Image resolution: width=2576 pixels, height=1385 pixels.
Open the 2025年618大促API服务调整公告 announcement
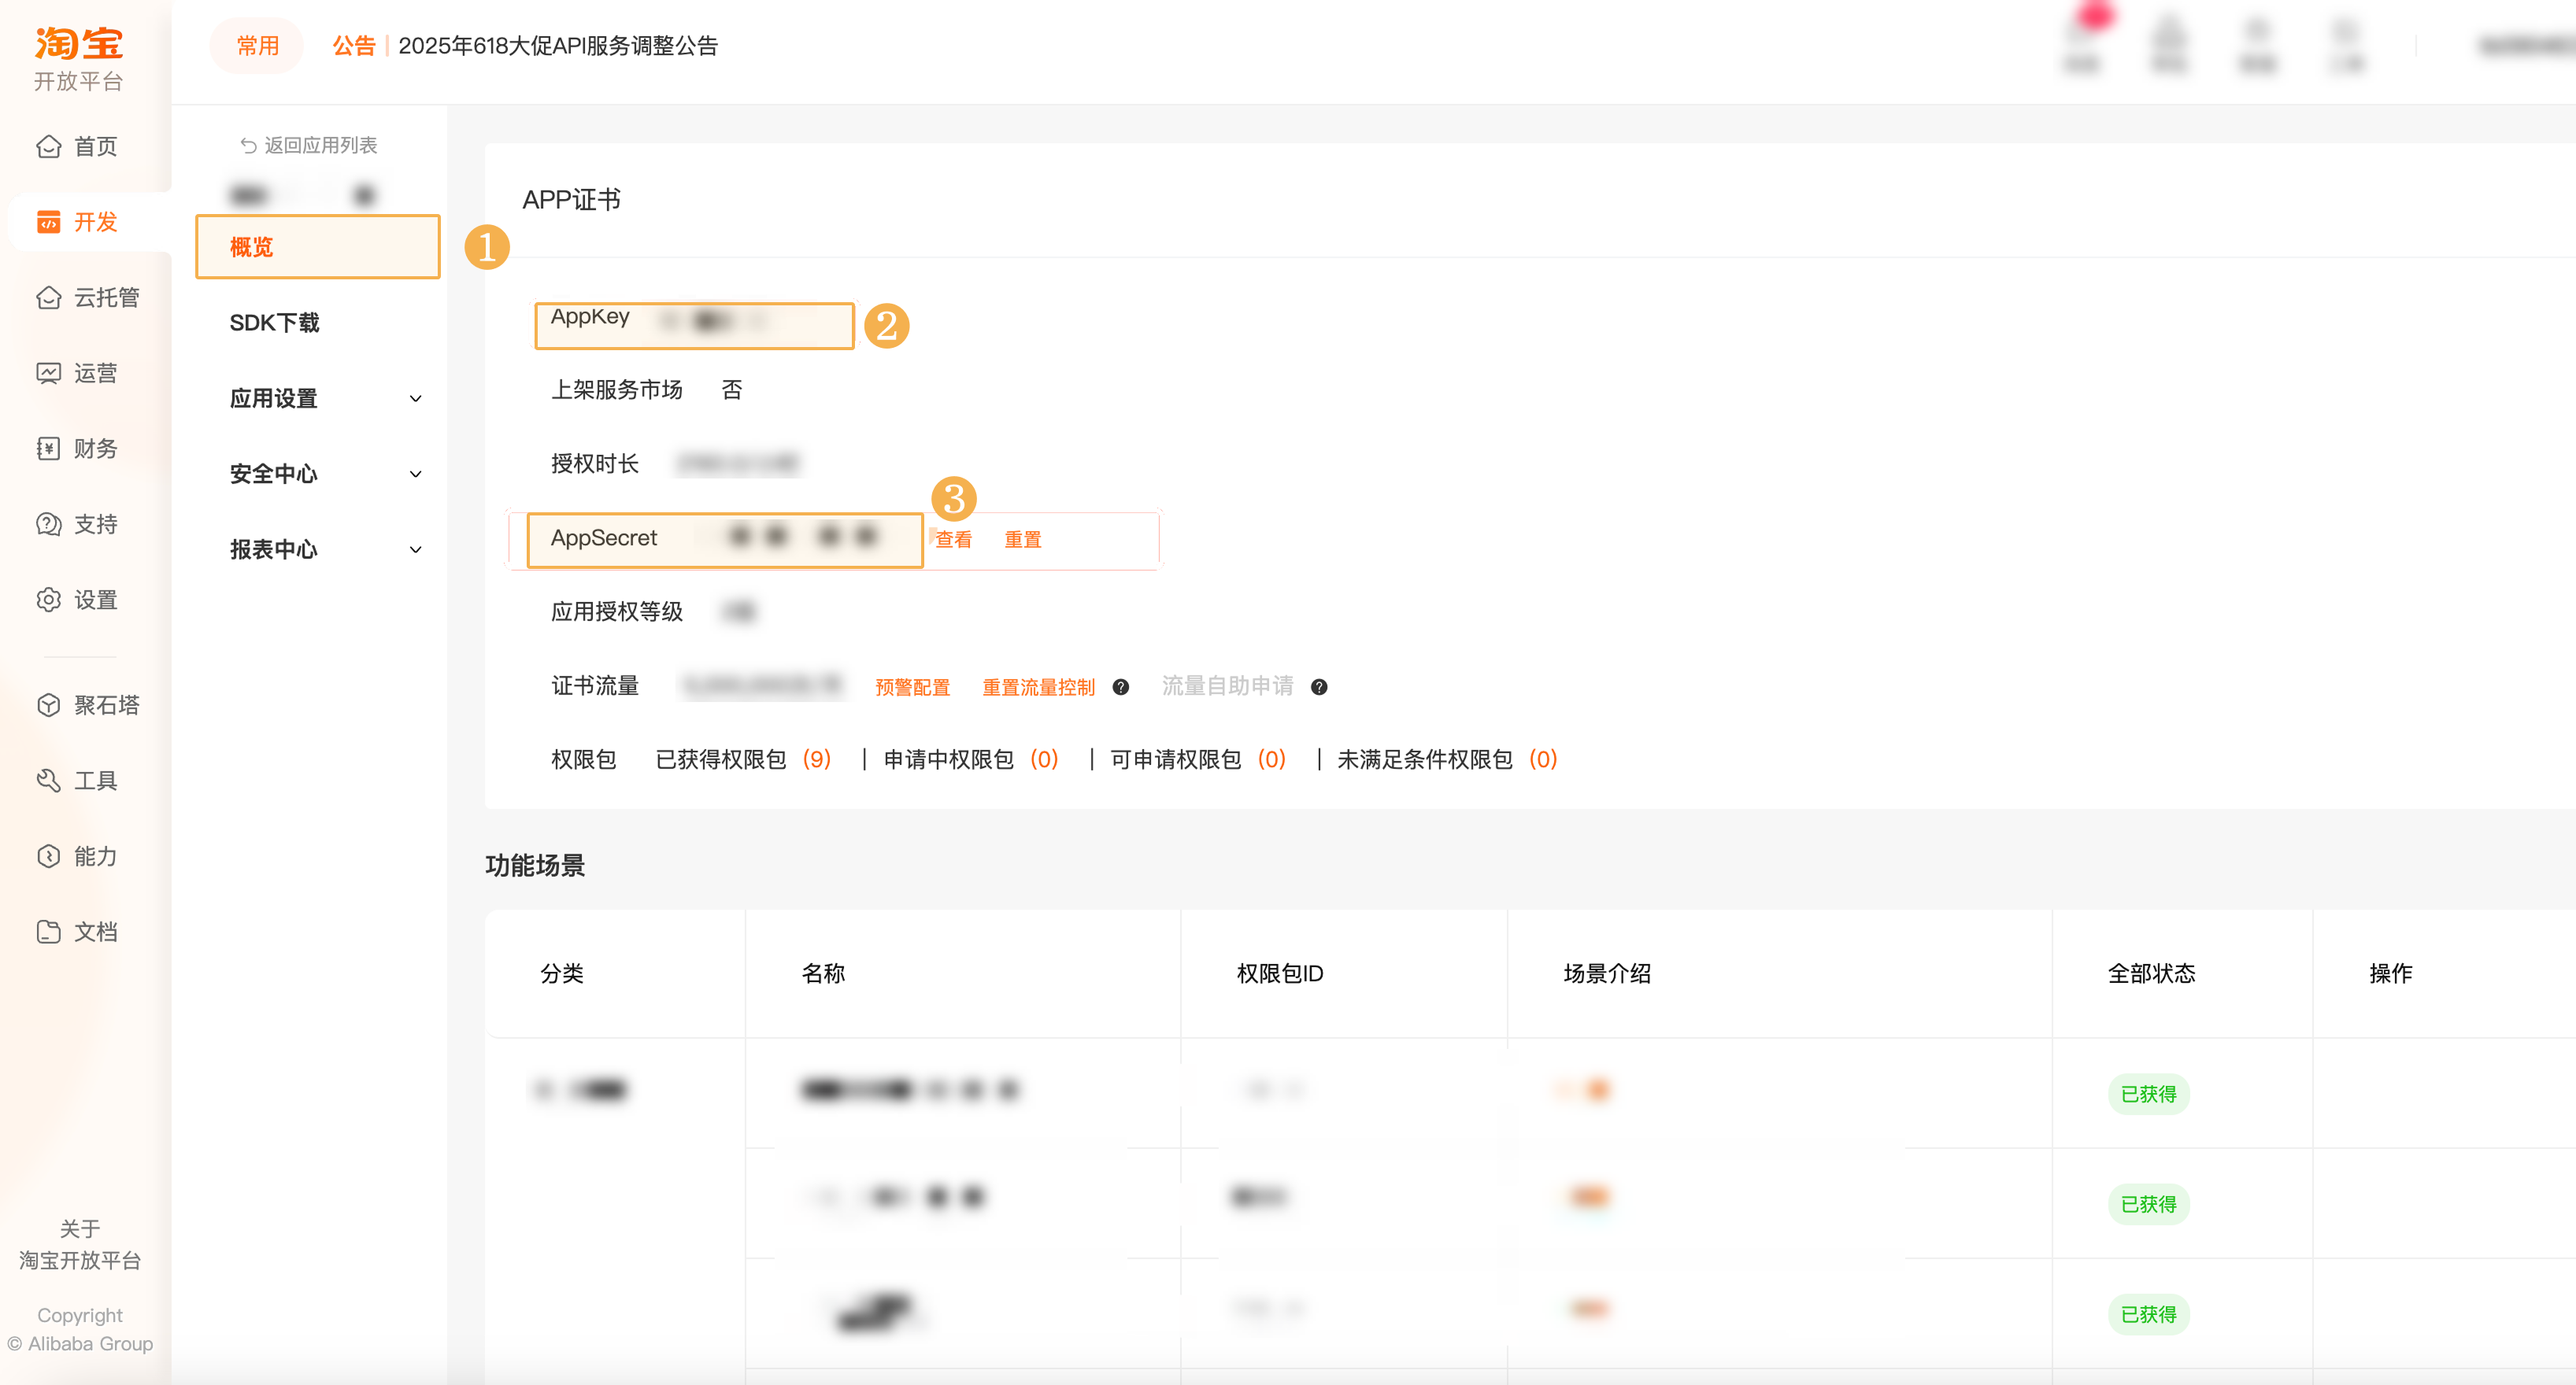558,46
